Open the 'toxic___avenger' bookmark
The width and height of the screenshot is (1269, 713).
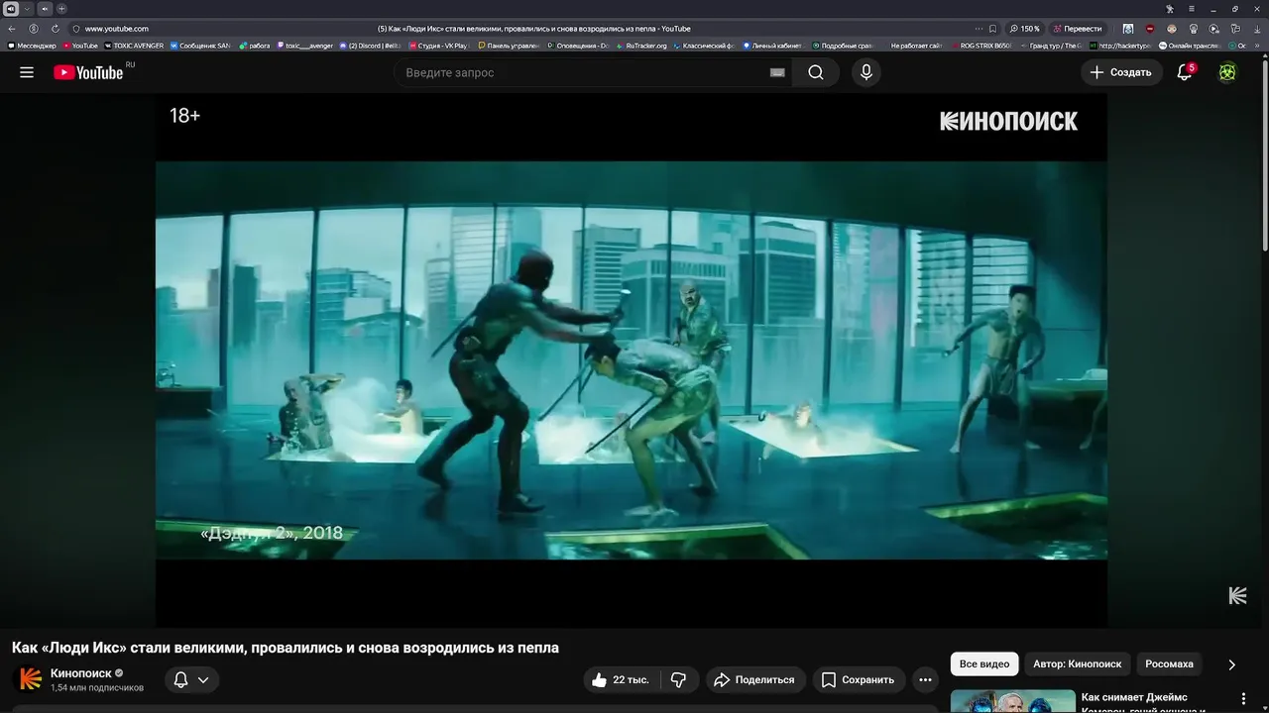click(x=304, y=46)
